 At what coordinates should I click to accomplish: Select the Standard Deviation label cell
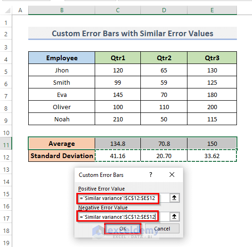tap(62, 156)
